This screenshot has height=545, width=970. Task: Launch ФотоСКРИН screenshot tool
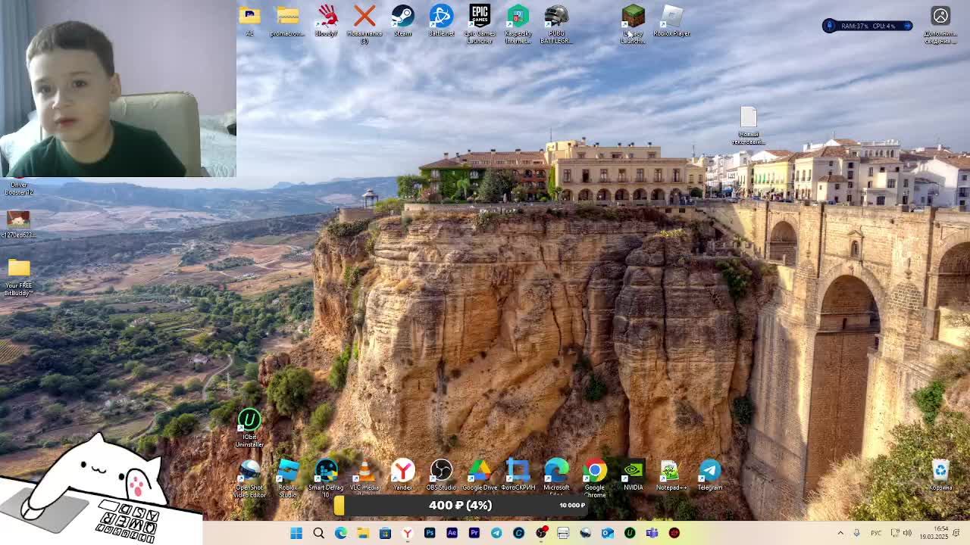[x=518, y=475]
